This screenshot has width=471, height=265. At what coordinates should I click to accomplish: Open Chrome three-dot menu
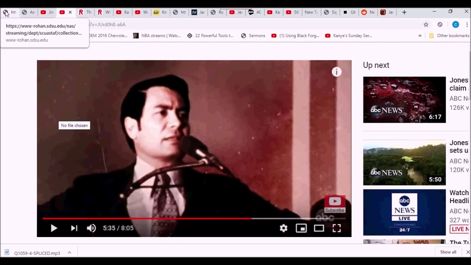(x=467, y=25)
